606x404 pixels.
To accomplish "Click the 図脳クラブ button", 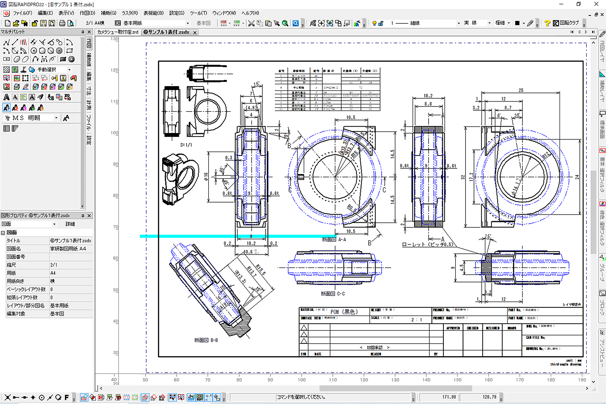I will click(567, 23).
